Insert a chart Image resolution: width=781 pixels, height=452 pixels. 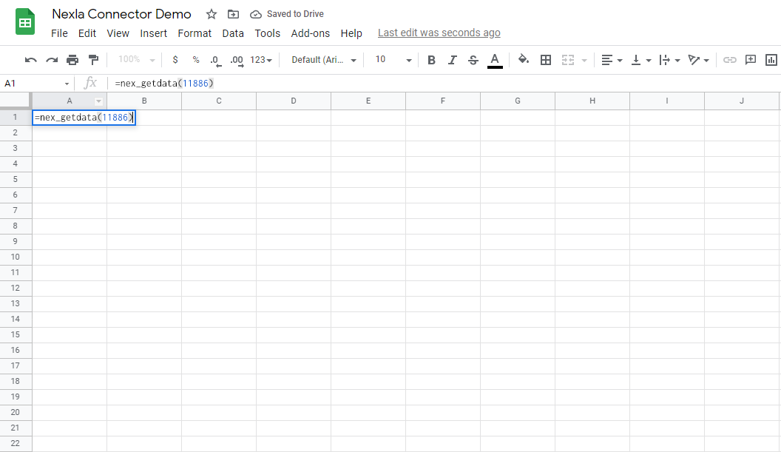pos(771,60)
